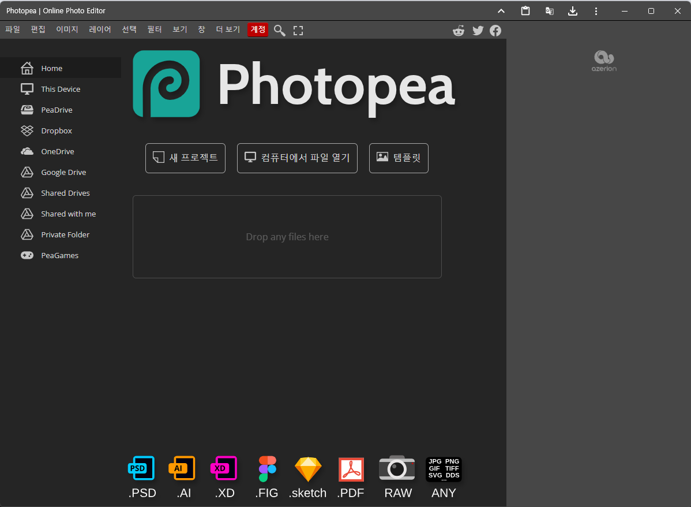The image size is (691, 507).
Task: Click the red 계정 account button
Action: [258, 29]
